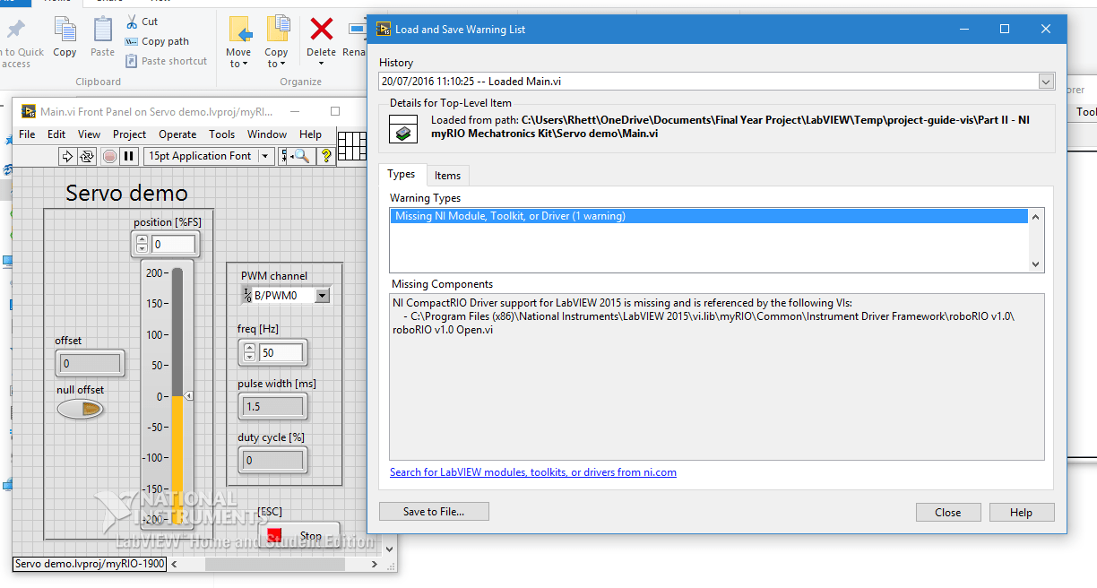1097x588 pixels.
Task: Click the Servo demo.lvproj/myRIO-1900 status label
Action: coord(91,564)
